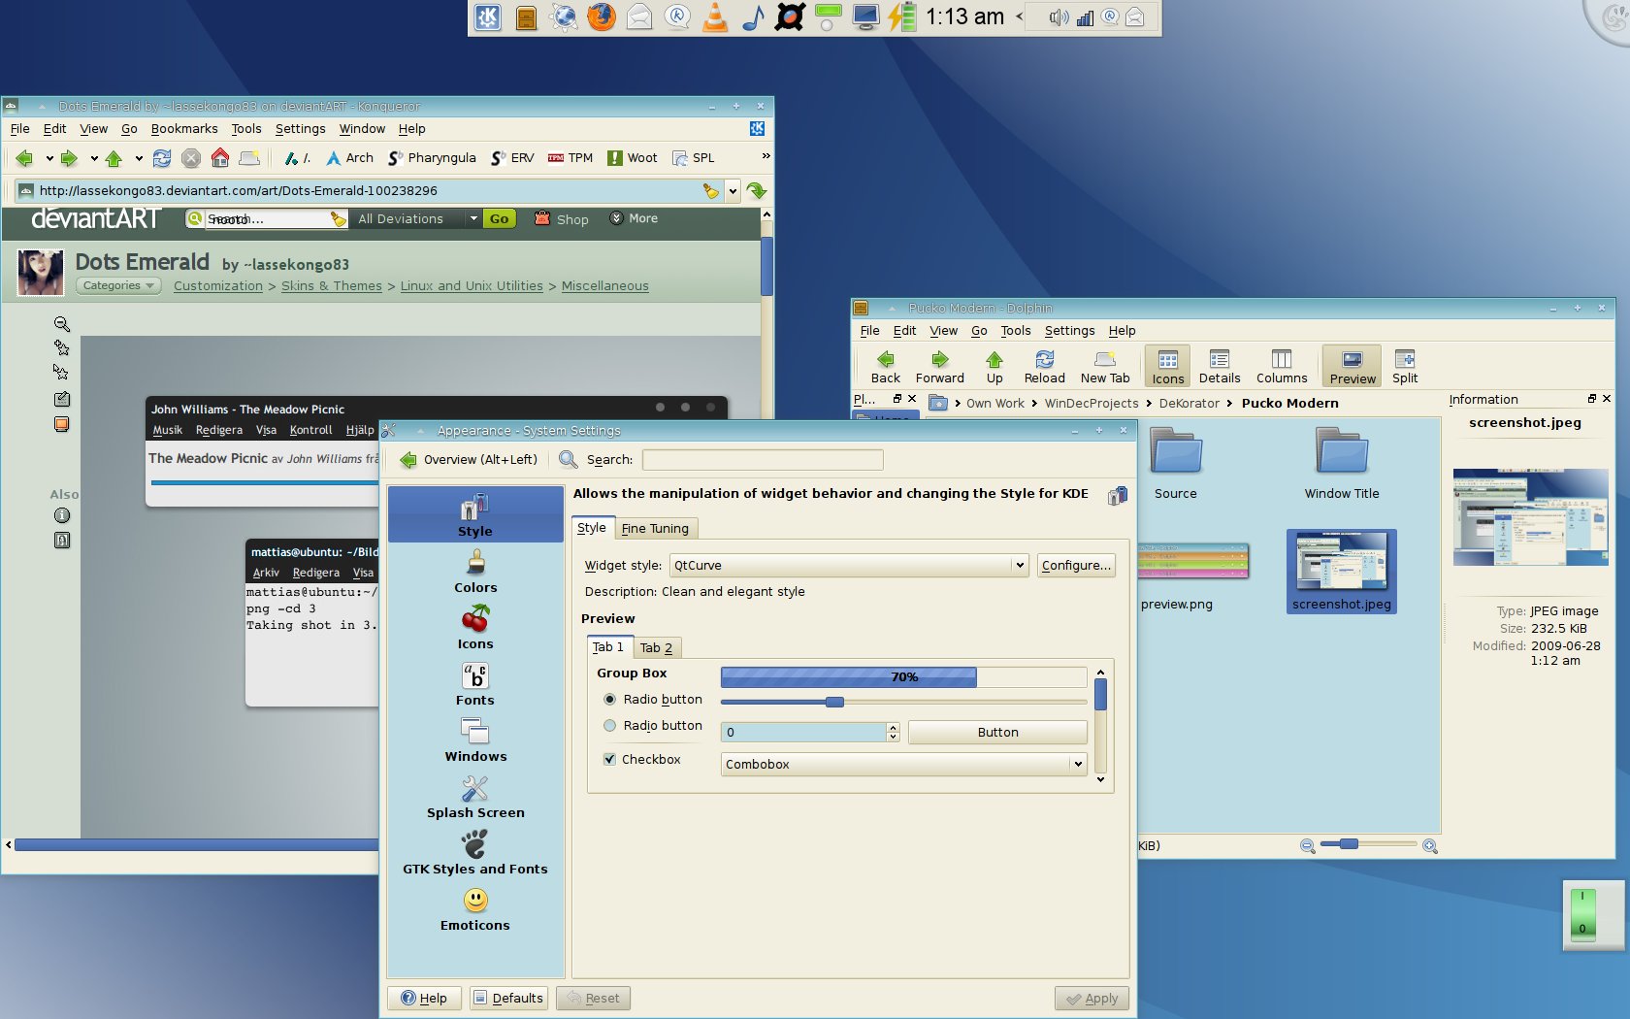Screen dimensions: 1630x1019
Task: Open the Window menu in Konqueror
Action: pyautogui.click(x=362, y=128)
